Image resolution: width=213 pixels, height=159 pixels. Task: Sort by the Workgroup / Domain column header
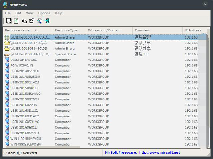coord(109,30)
